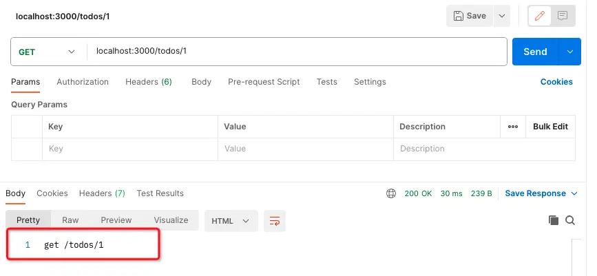Viewport: 597px width, 276px height.
Task: Open the GET method dropdown
Action: click(x=48, y=52)
